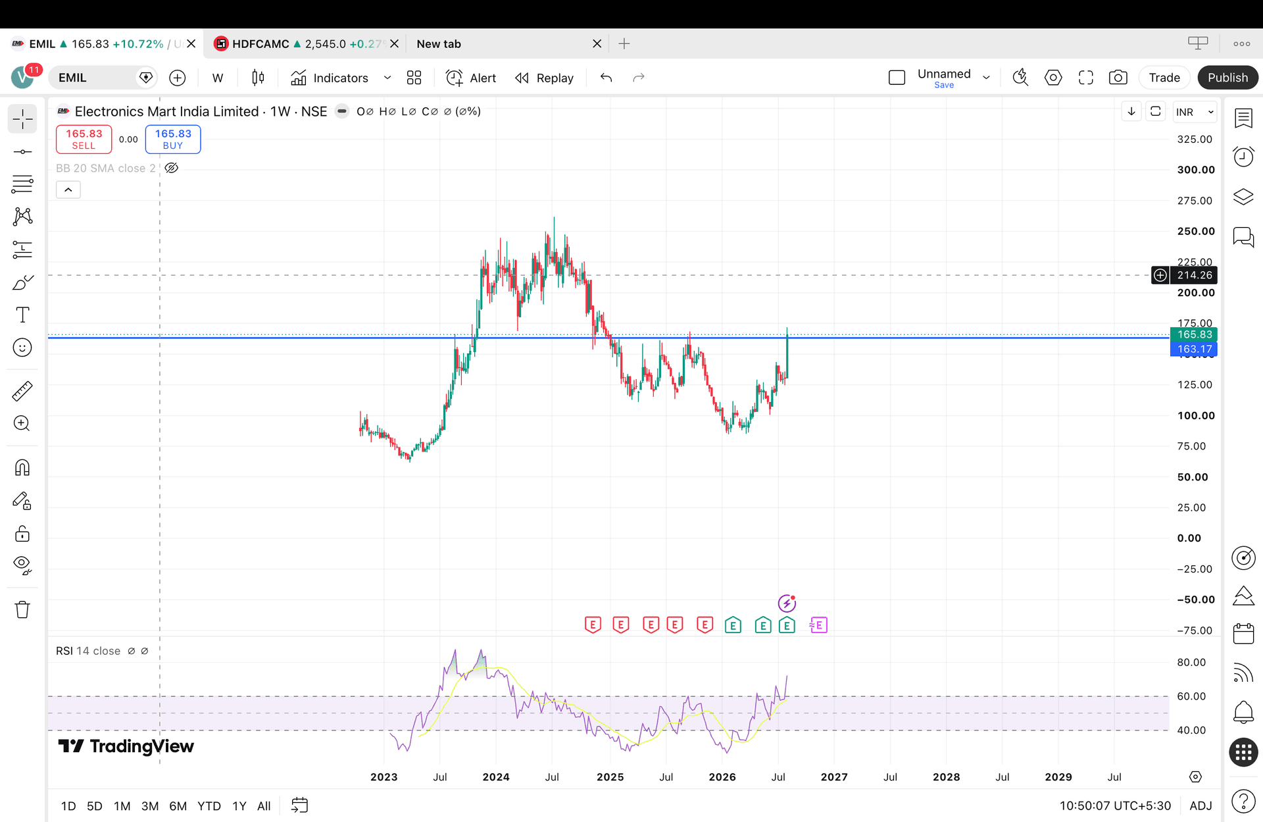
Task: Open the candlestick chart style menu
Action: pyautogui.click(x=258, y=78)
